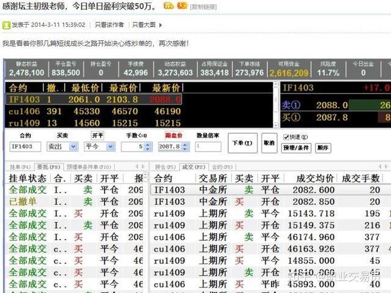Screen dimensions: 391x293
Task: Select the trade row at 15143.718
Action: coord(270,213)
